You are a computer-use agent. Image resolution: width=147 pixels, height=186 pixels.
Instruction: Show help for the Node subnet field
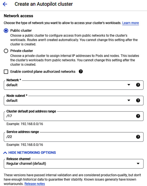pos(138,101)
